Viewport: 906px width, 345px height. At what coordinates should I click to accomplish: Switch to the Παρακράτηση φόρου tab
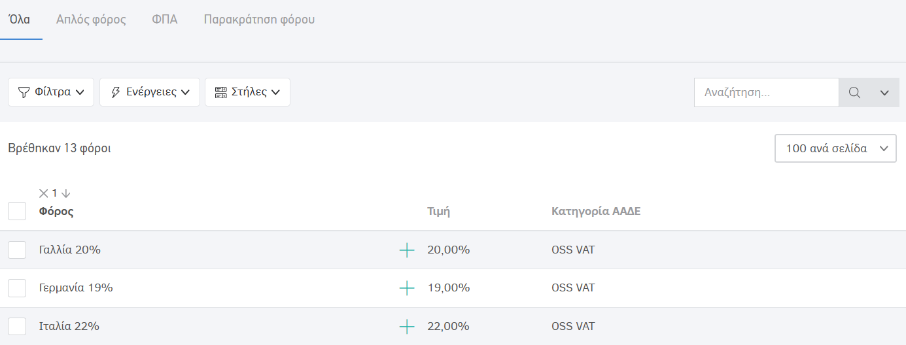(x=259, y=20)
